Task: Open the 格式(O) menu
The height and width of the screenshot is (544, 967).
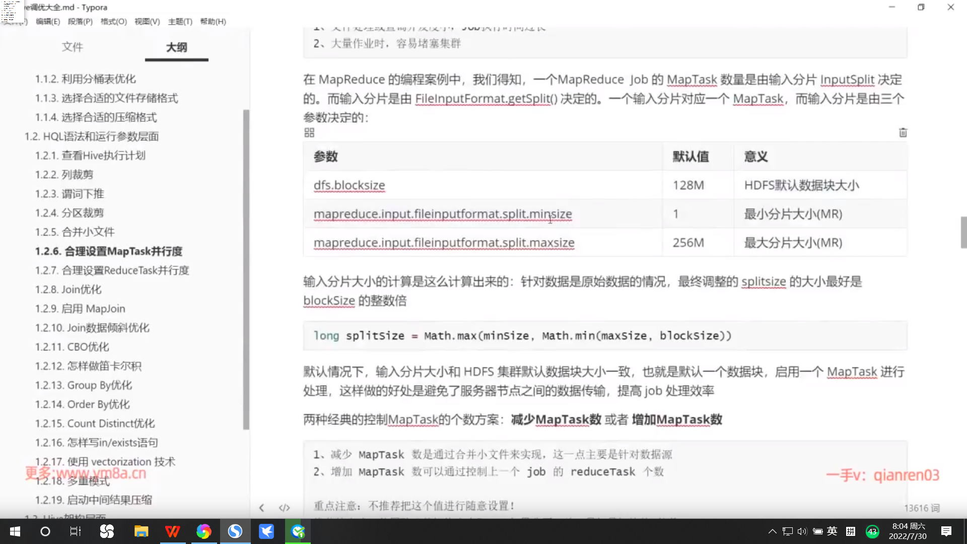Action: point(113,21)
